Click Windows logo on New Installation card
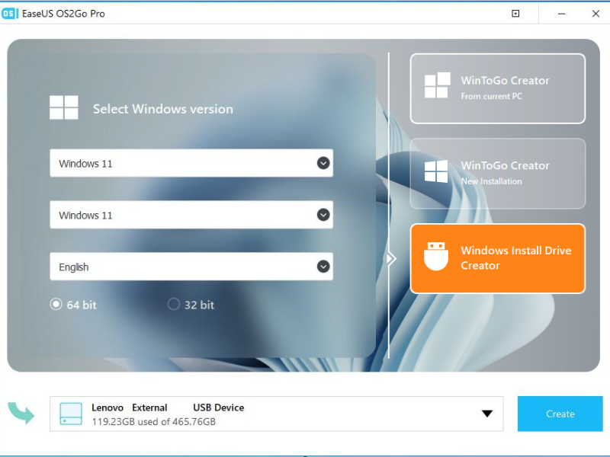The height and width of the screenshot is (457, 610). 436,171
